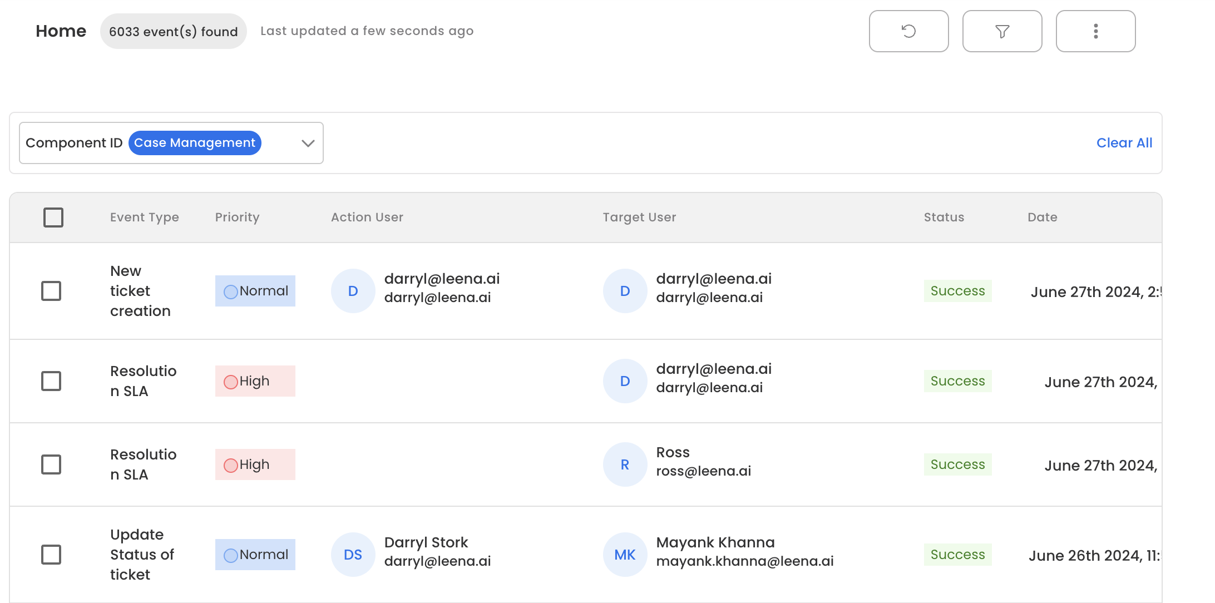This screenshot has width=1215, height=603.
Task: Expand the Component ID dropdown chevron
Action: [x=308, y=143]
